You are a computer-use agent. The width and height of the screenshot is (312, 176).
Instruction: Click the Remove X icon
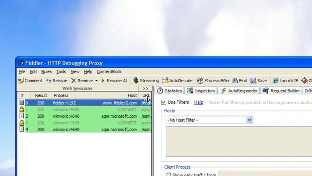[x=74, y=81]
